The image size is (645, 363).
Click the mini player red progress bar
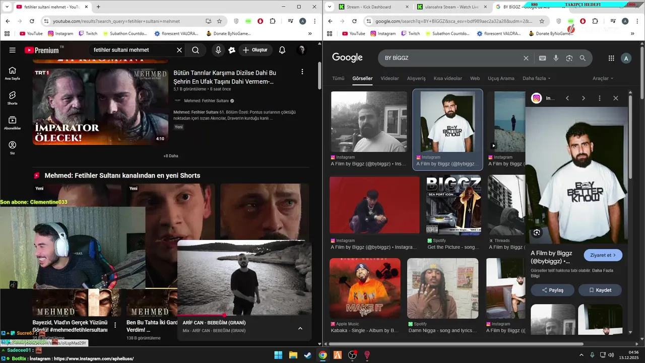pyautogui.click(x=244, y=315)
